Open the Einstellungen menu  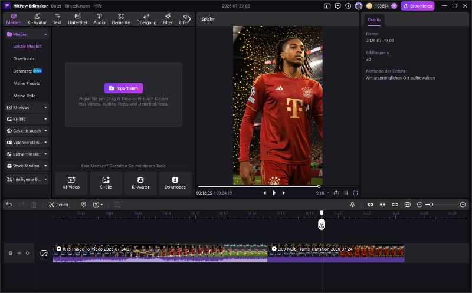pyautogui.click(x=77, y=6)
